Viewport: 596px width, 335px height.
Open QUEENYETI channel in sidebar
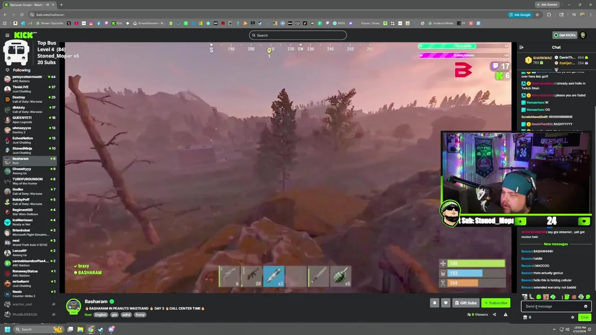(29, 120)
